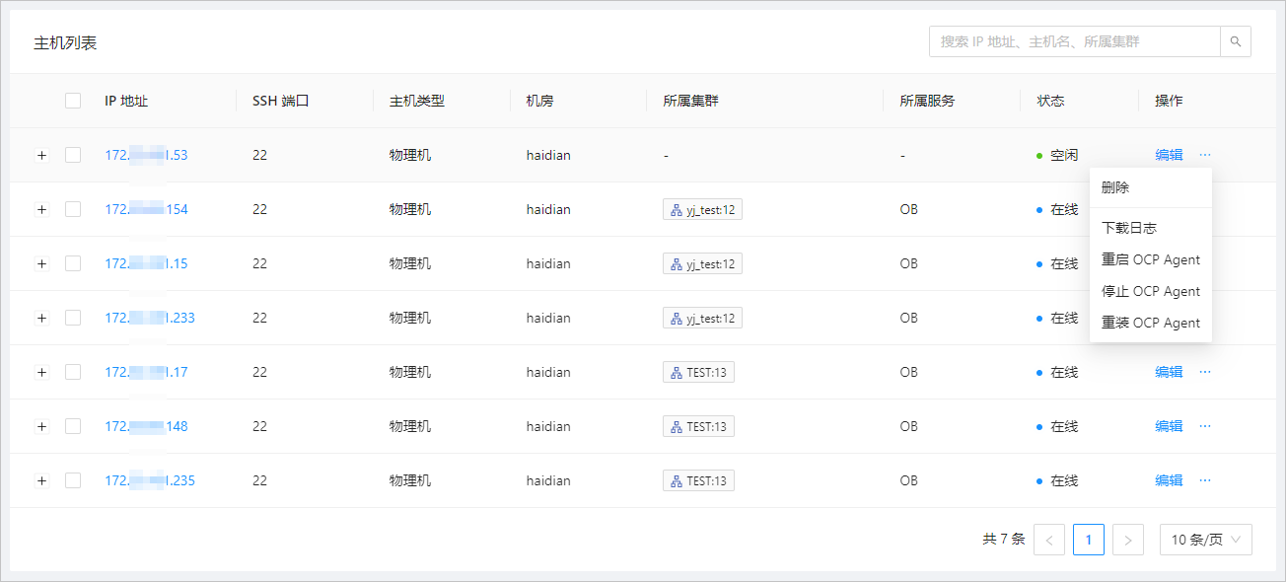Viewport: 1286px width, 582px height.
Task: Expand row details for host ending .53
Action: (41, 155)
